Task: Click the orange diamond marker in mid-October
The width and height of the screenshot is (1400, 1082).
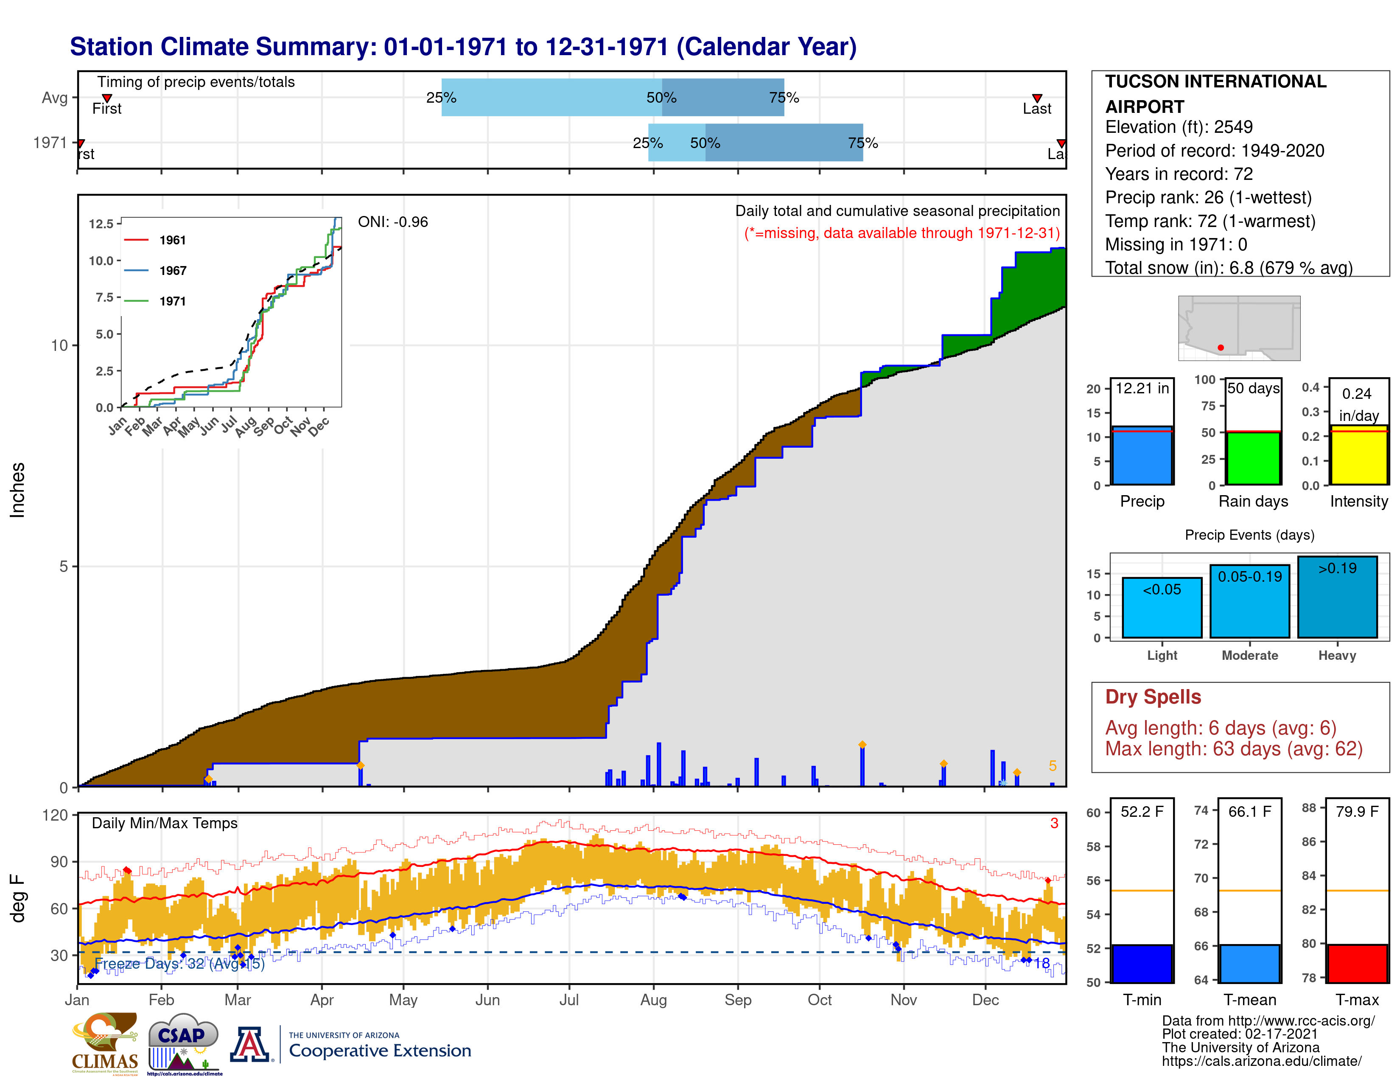Action: (862, 745)
